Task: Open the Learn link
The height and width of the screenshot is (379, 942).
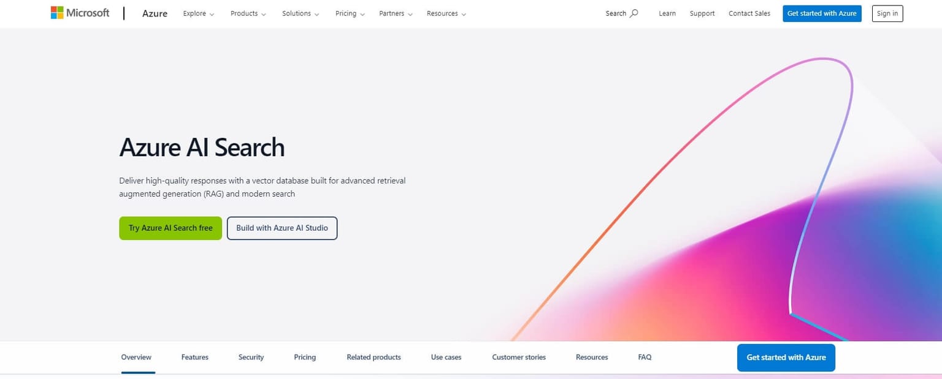Action: (667, 13)
